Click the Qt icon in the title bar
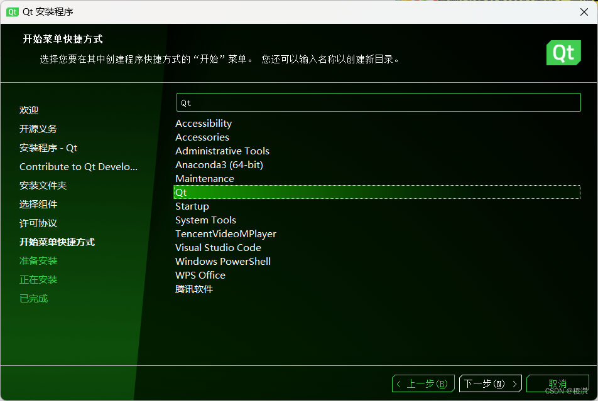 pos(12,12)
